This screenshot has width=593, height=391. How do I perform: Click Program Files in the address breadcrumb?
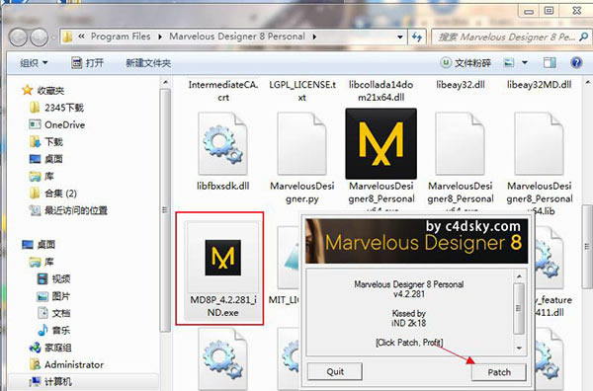pyautogui.click(x=121, y=37)
